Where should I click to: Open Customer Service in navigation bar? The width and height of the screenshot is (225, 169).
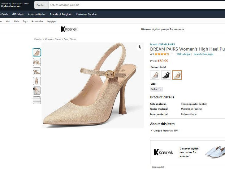86,14
